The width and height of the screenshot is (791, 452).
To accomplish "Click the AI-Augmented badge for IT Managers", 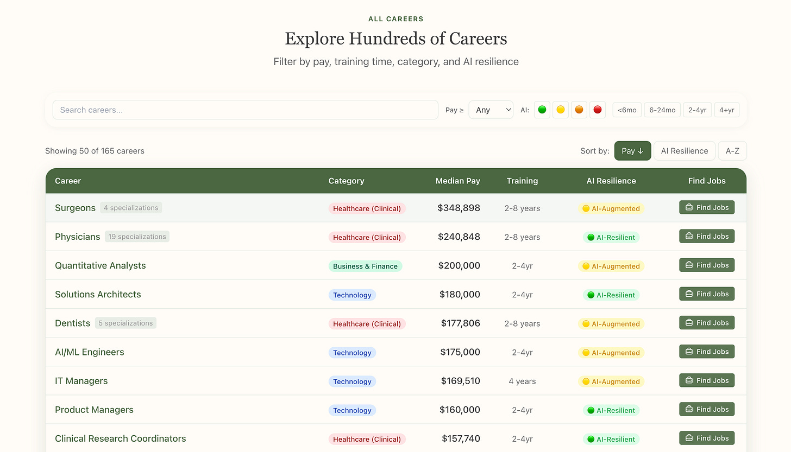I will (611, 381).
